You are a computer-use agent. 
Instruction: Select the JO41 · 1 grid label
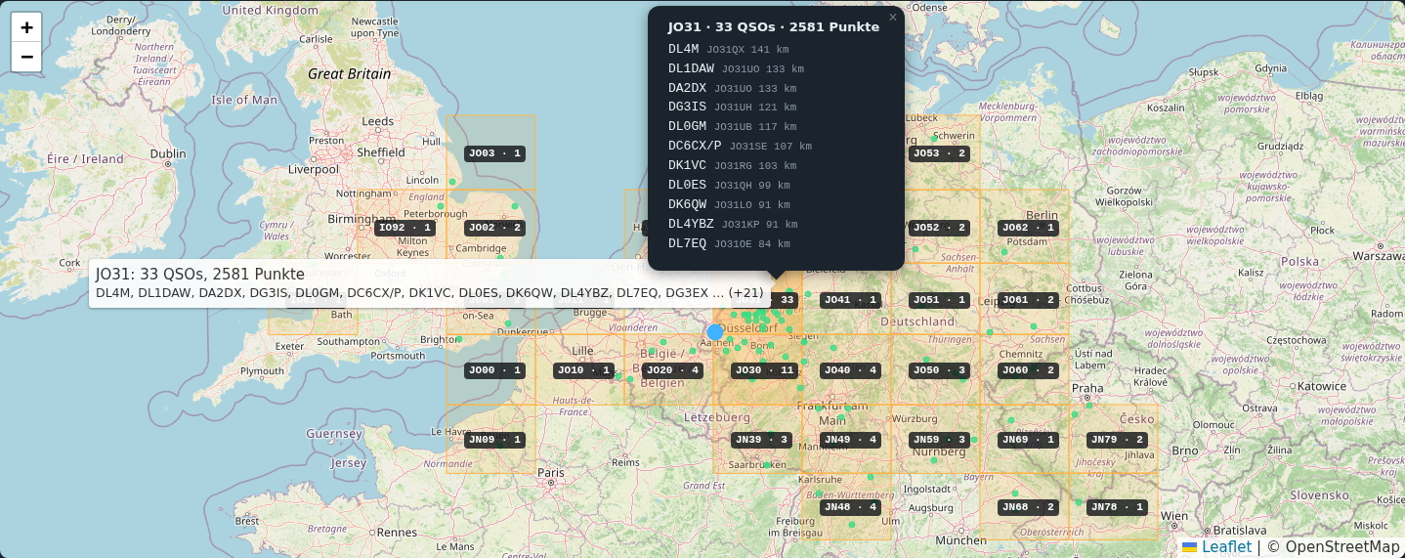[850, 300]
